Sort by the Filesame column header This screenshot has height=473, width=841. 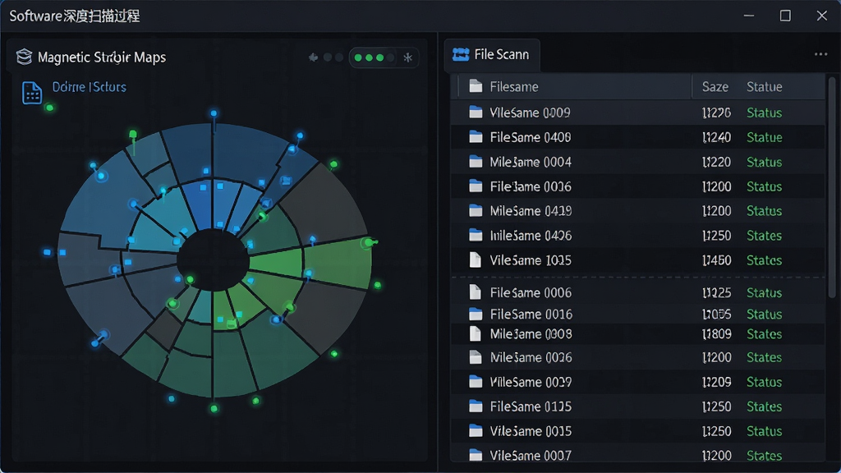(514, 87)
